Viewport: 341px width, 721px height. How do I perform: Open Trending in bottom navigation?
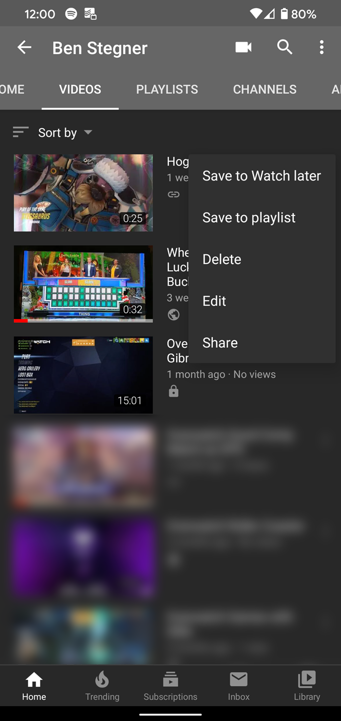(102, 686)
